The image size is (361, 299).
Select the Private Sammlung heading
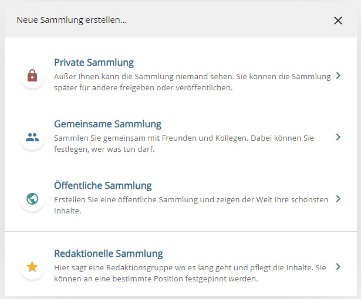[94, 62]
